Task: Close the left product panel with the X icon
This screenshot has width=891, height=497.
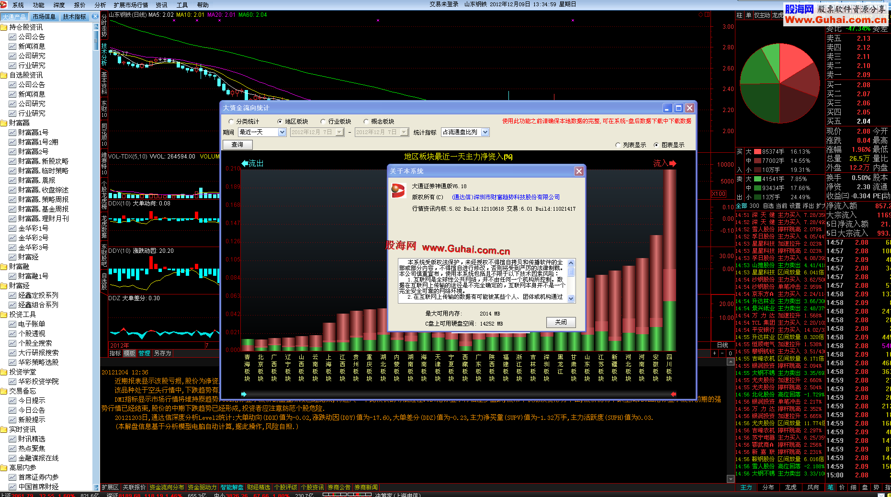Action: pyautogui.click(x=95, y=16)
